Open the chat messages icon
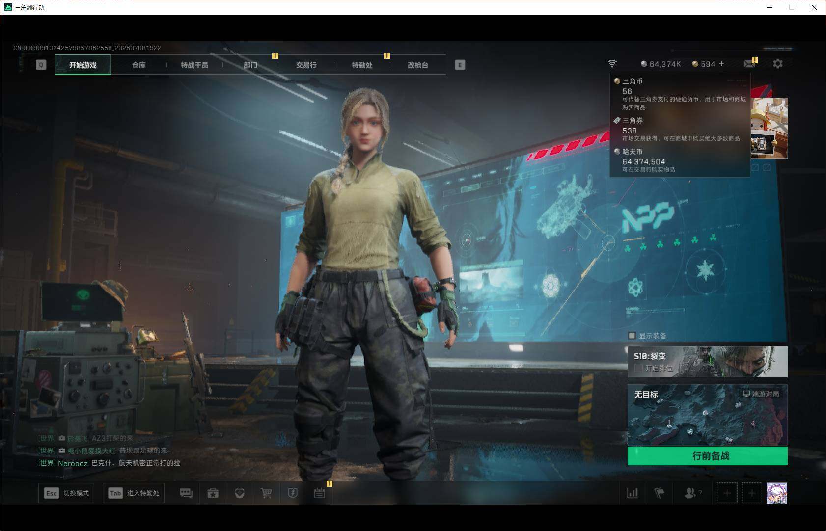The width and height of the screenshot is (826, 531). point(186,493)
